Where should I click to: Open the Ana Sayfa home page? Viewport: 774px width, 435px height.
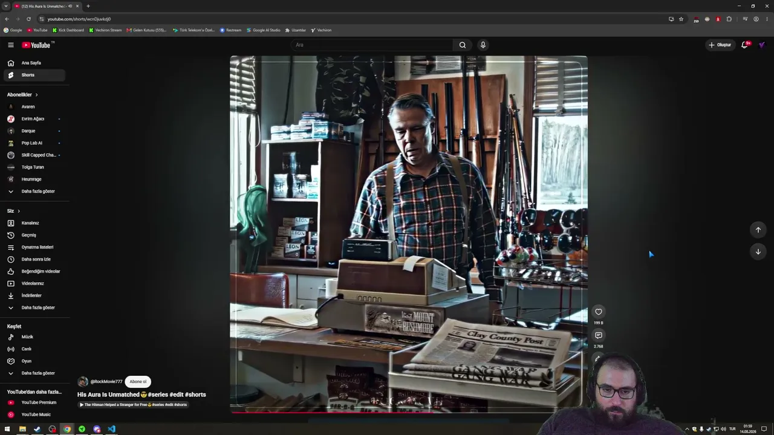coord(34,63)
